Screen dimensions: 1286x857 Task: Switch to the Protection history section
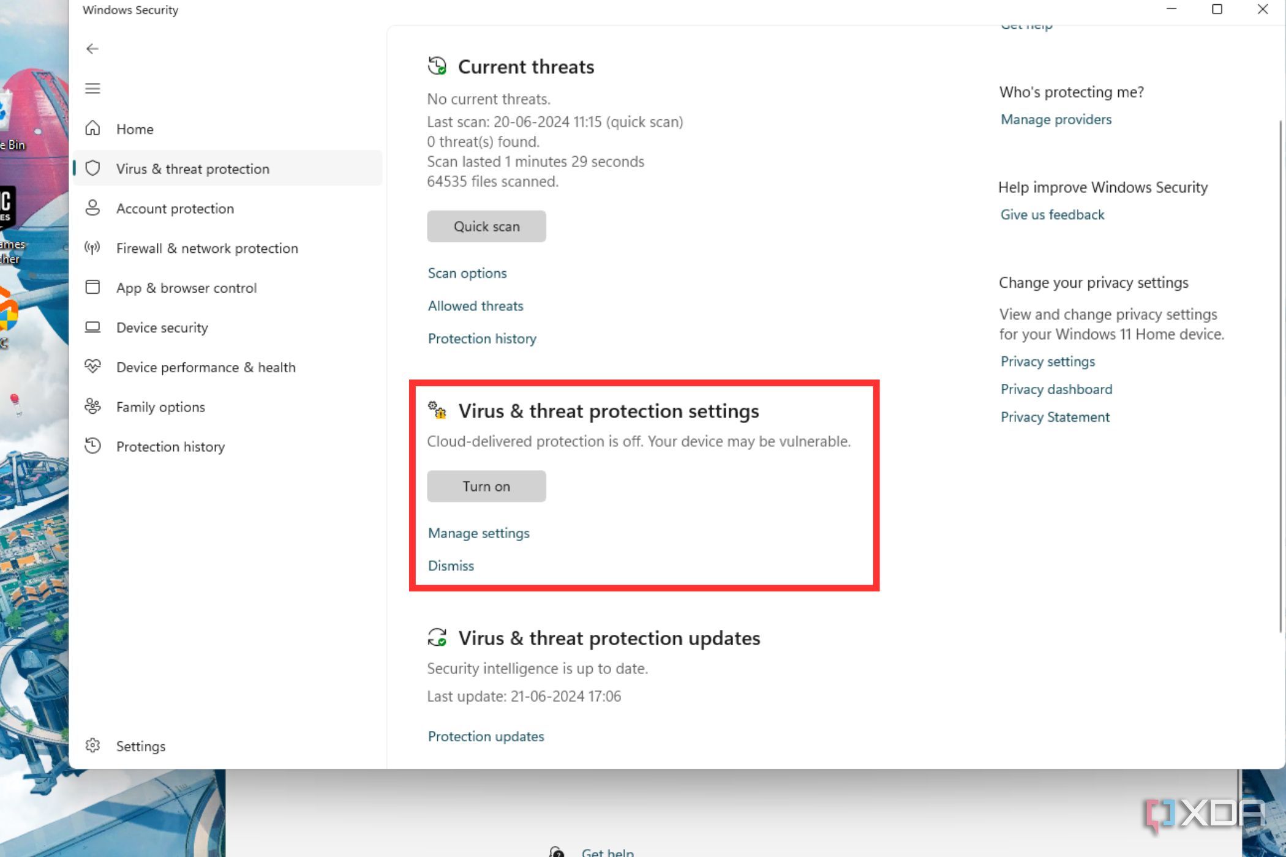click(170, 446)
